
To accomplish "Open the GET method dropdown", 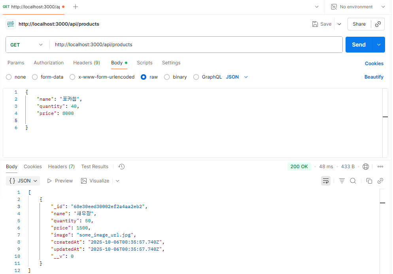I will point(27,45).
